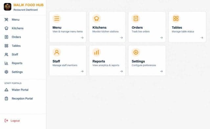
Task: Open the Reception Portal link
Action: 22,98
